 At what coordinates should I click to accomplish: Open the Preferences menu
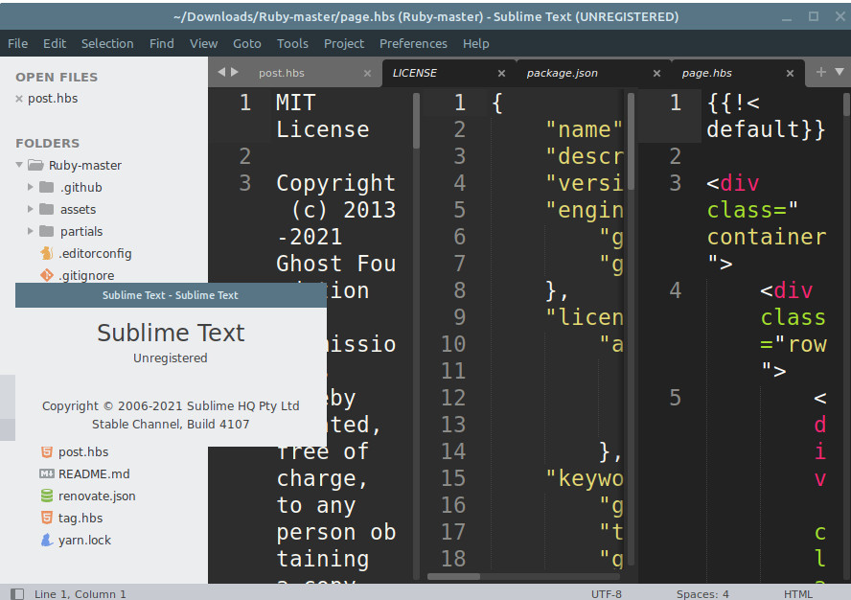click(x=413, y=43)
